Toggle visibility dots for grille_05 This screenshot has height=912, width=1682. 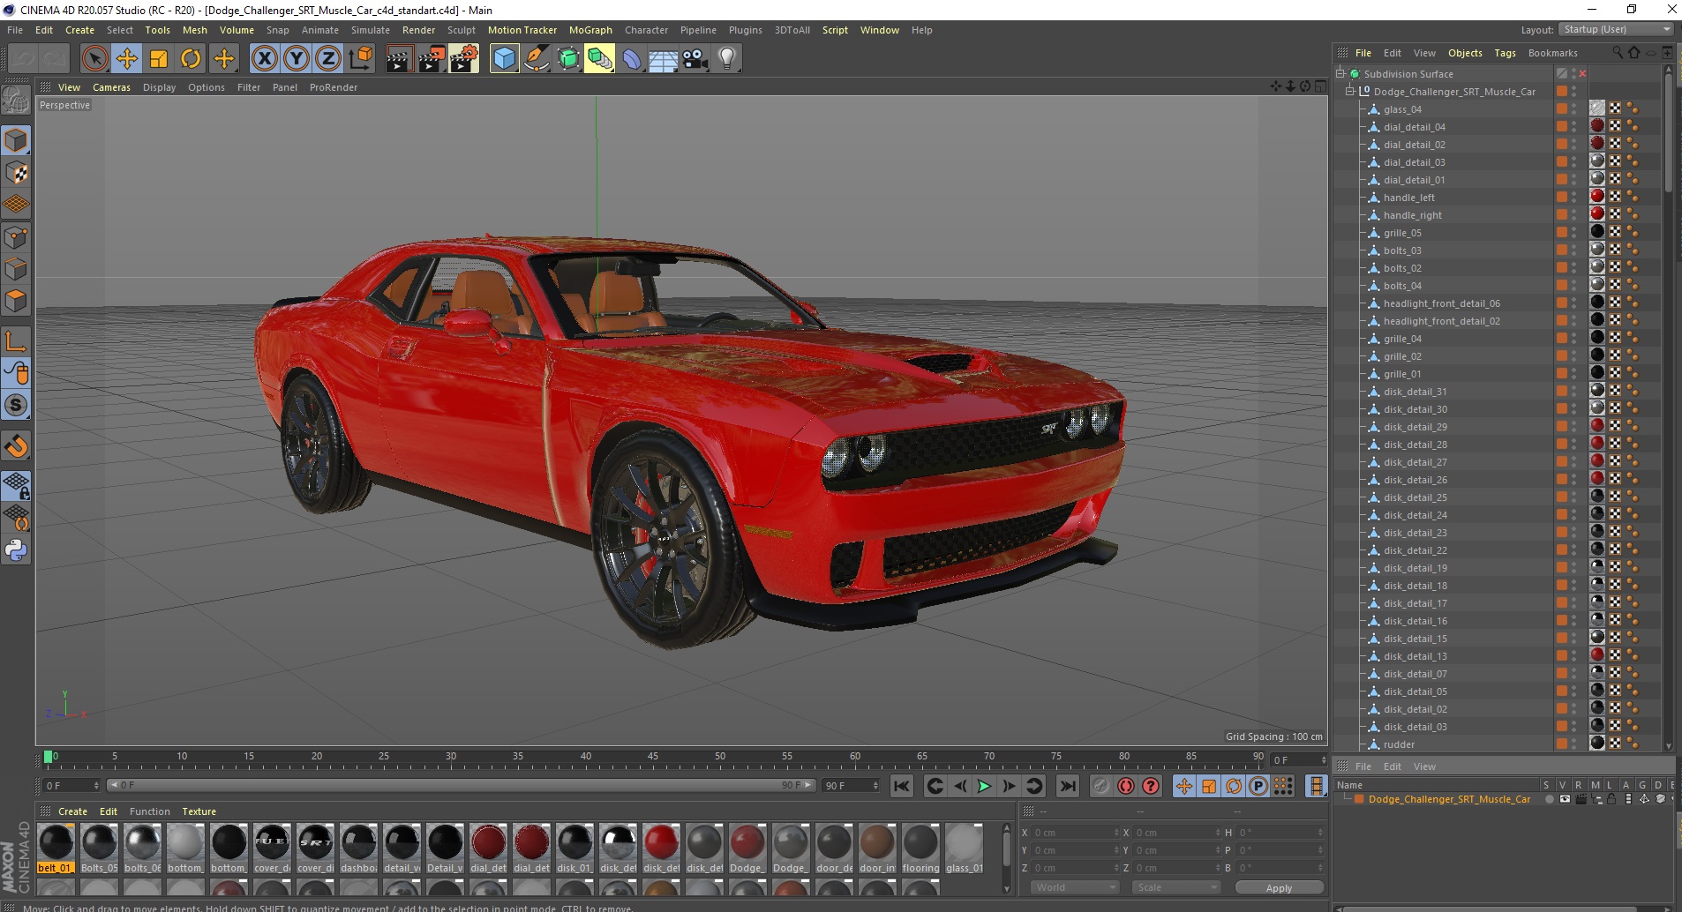pyautogui.click(x=1573, y=233)
